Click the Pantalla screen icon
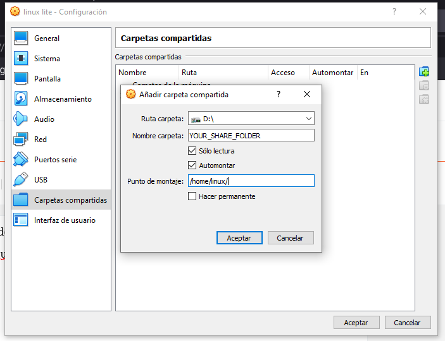This screenshot has width=445, height=341. pyautogui.click(x=21, y=79)
